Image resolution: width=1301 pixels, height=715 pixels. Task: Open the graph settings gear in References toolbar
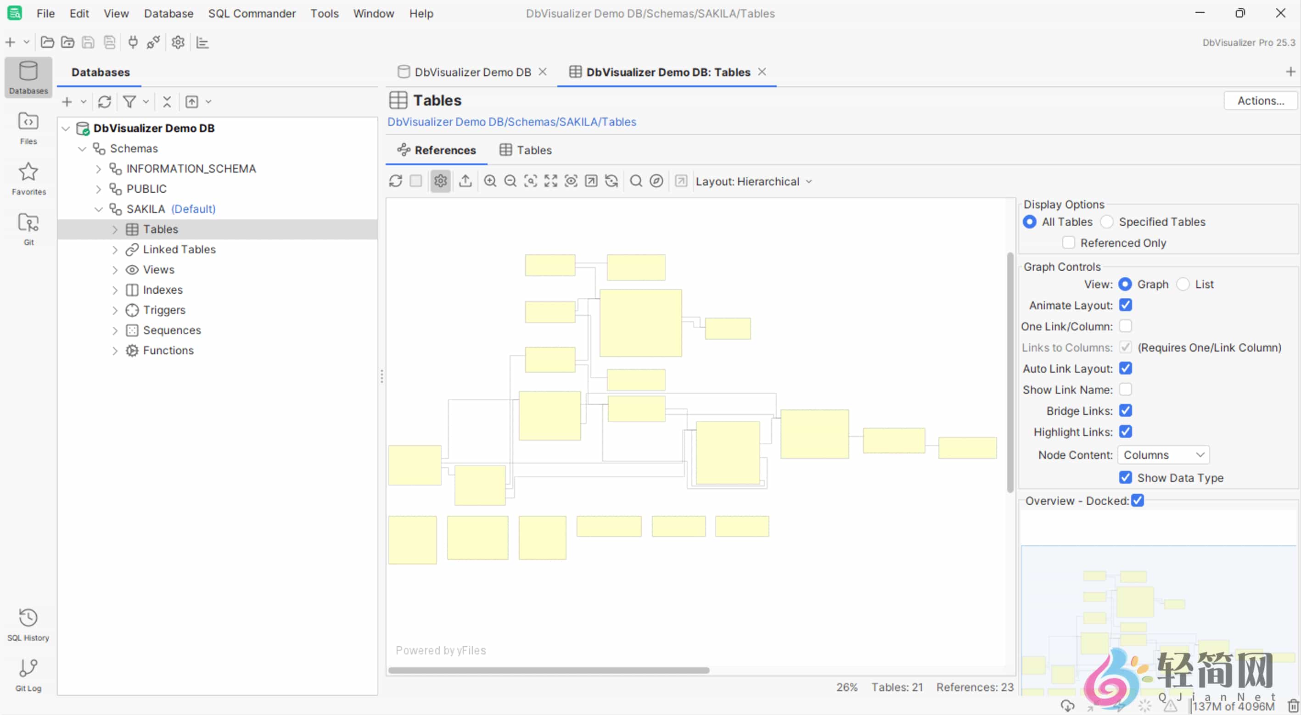coord(440,181)
